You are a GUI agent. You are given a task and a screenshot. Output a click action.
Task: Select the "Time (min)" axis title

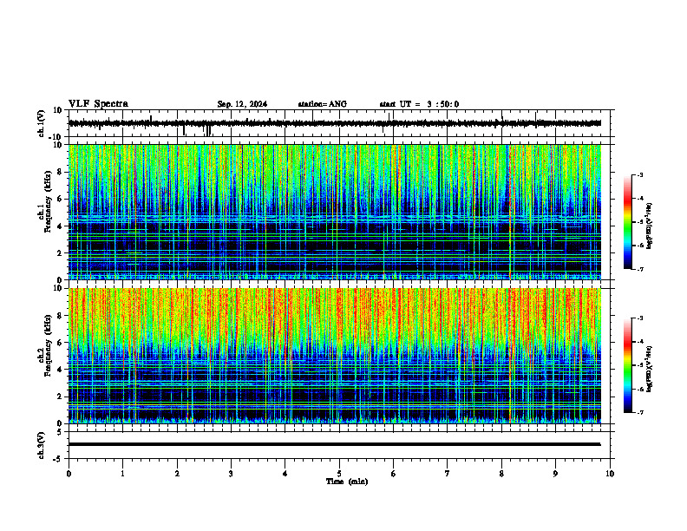347,482
